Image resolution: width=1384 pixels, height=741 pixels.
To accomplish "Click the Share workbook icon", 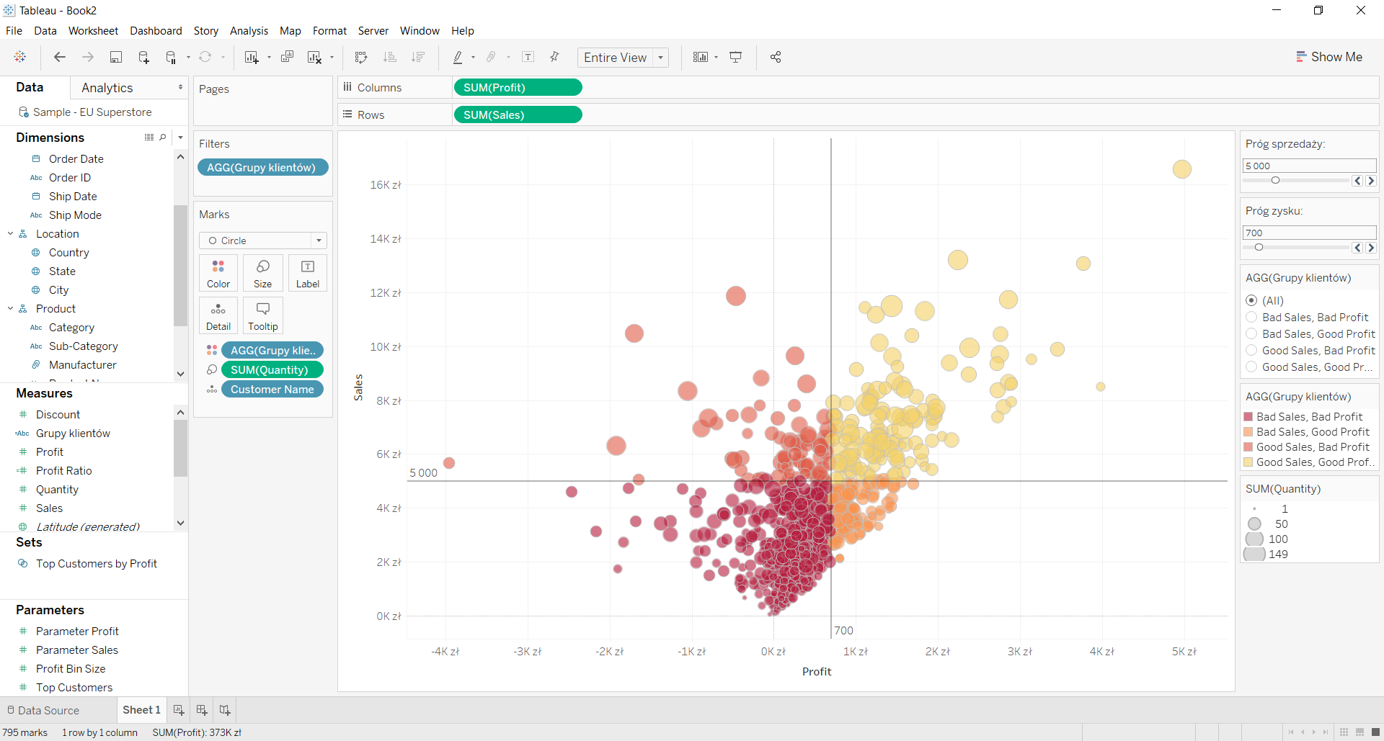I will point(776,58).
